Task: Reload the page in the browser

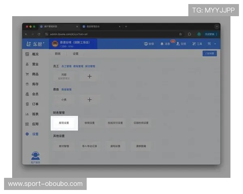Action: pyautogui.click(x=39, y=34)
